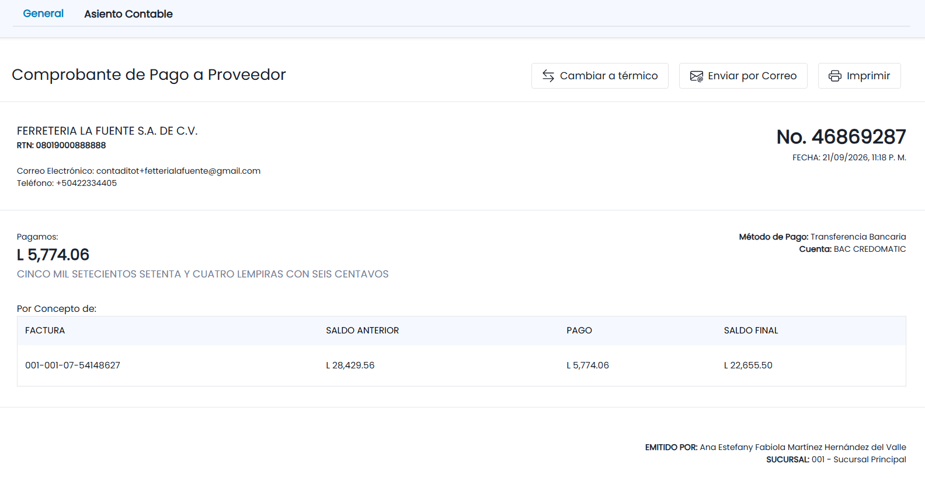Click the previous balance L 28,429.56
Viewport: 925px width, 478px height.
350,365
